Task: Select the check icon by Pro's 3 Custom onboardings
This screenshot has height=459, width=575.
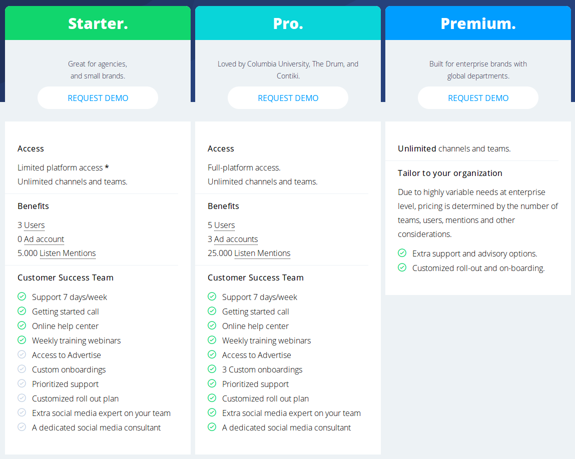Action: [x=212, y=369]
